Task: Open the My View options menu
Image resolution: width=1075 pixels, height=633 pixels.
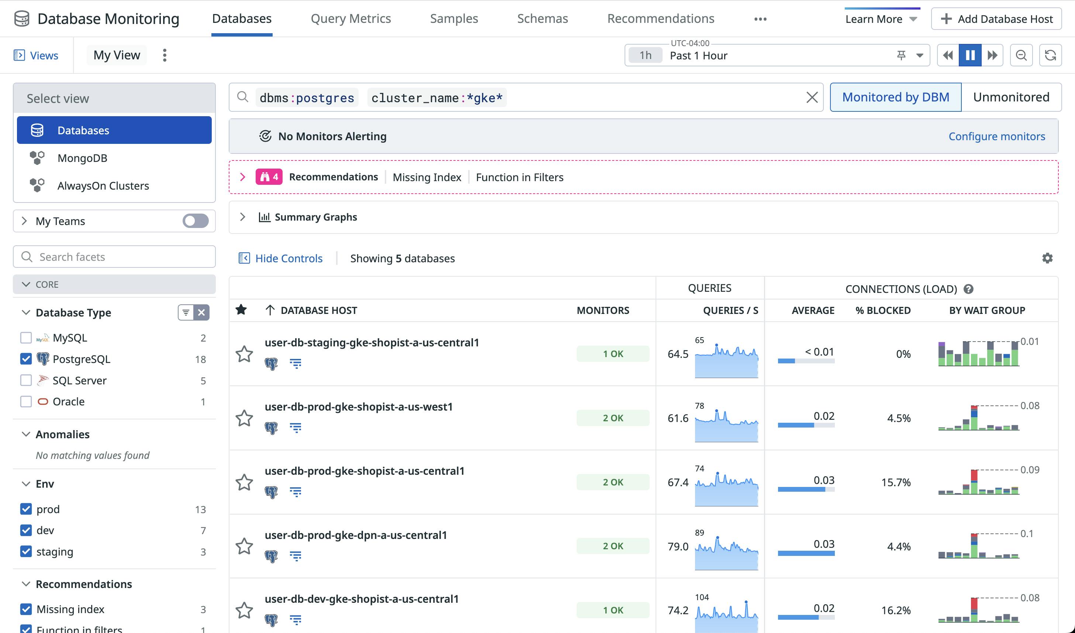Action: [x=165, y=55]
